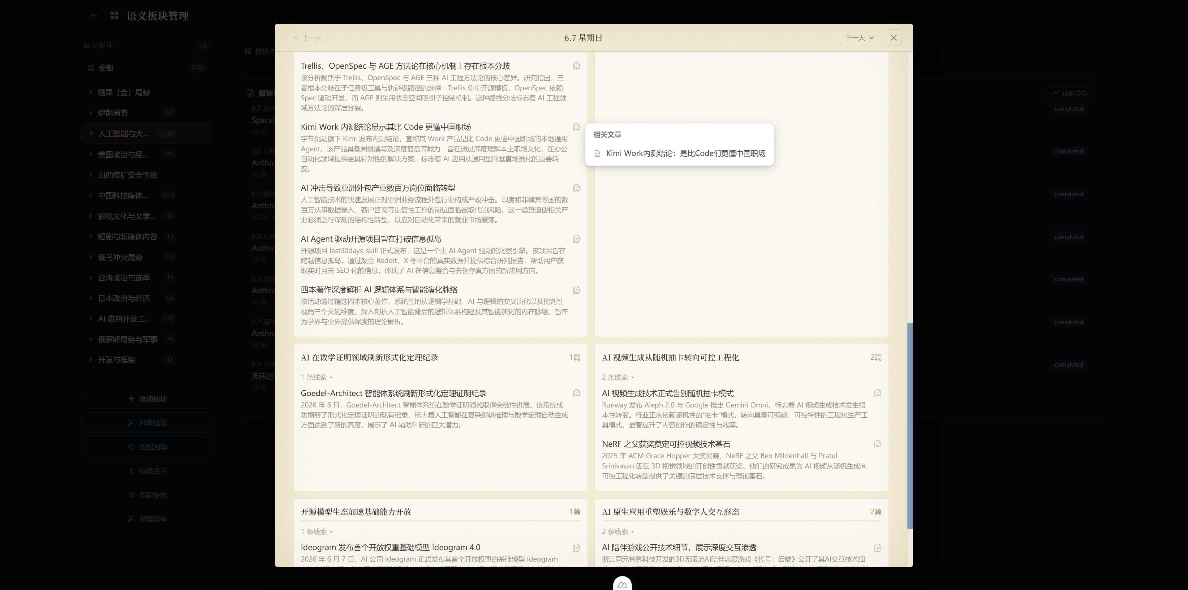The height and width of the screenshot is (590, 1188).
Task: Open related articles for Trellis OpenSpec AGE entry
Action: (x=576, y=67)
